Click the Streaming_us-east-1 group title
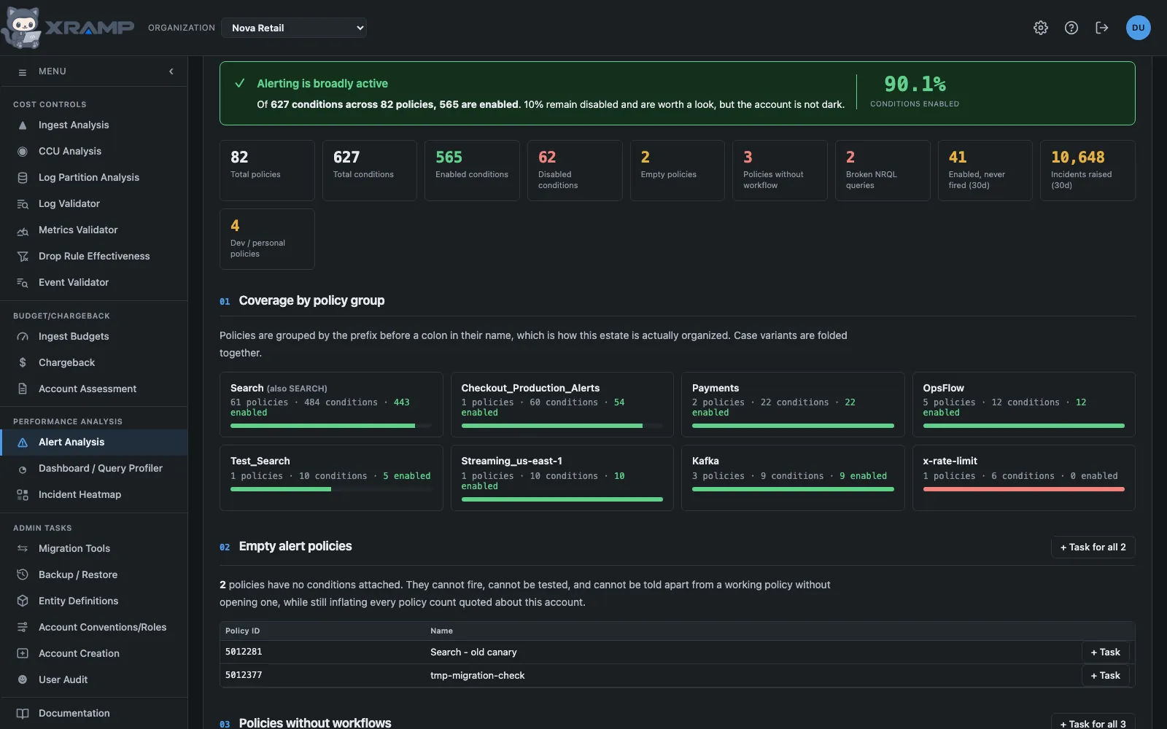This screenshot has height=729, width=1167. [x=511, y=461]
